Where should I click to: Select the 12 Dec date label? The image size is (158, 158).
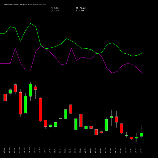[95, 150]
